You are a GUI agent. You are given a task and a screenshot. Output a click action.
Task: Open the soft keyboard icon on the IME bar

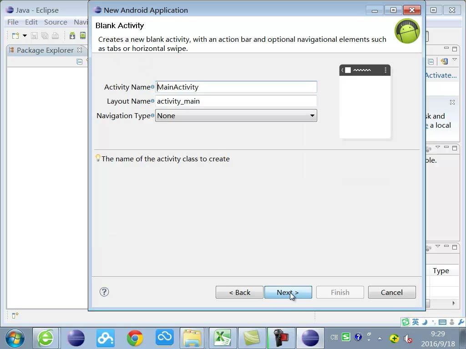click(x=442, y=322)
